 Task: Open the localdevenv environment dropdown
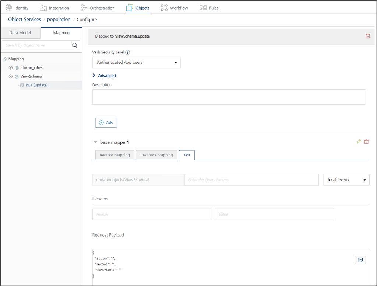(346, 180)
